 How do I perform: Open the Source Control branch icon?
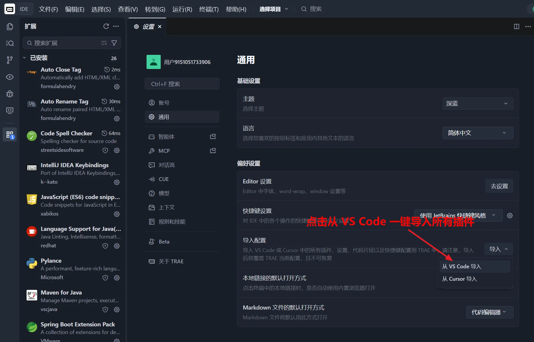(x=10, y=60)
